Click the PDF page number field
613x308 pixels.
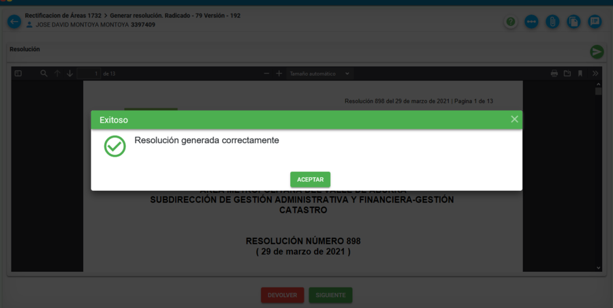(90, 74)
